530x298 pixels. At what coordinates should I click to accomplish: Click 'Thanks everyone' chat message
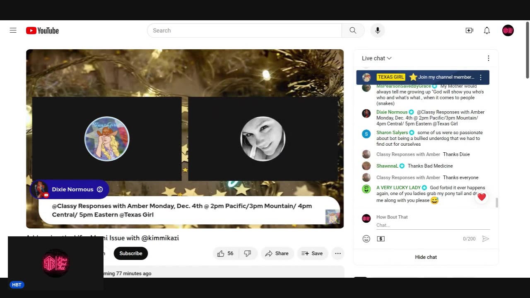pos(460,178)
